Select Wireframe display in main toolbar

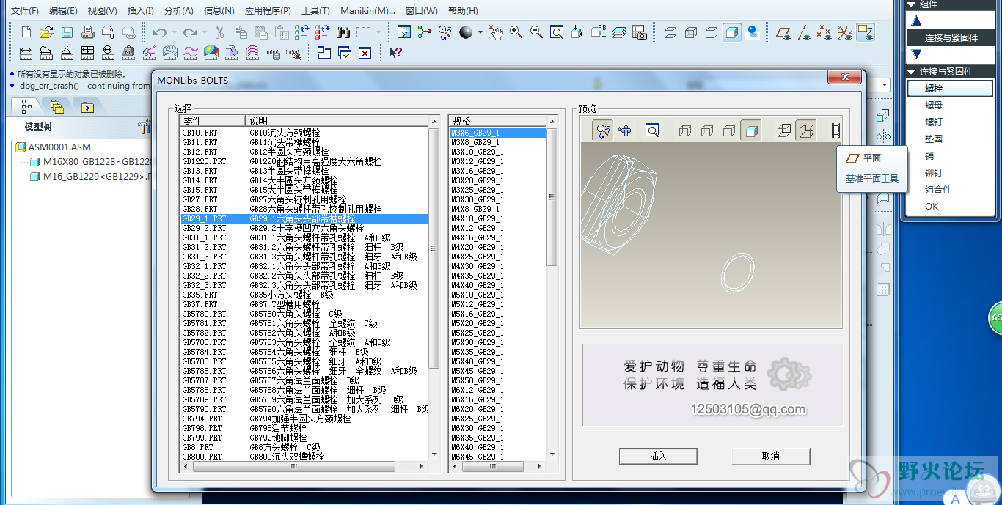(x=670, y=32)
